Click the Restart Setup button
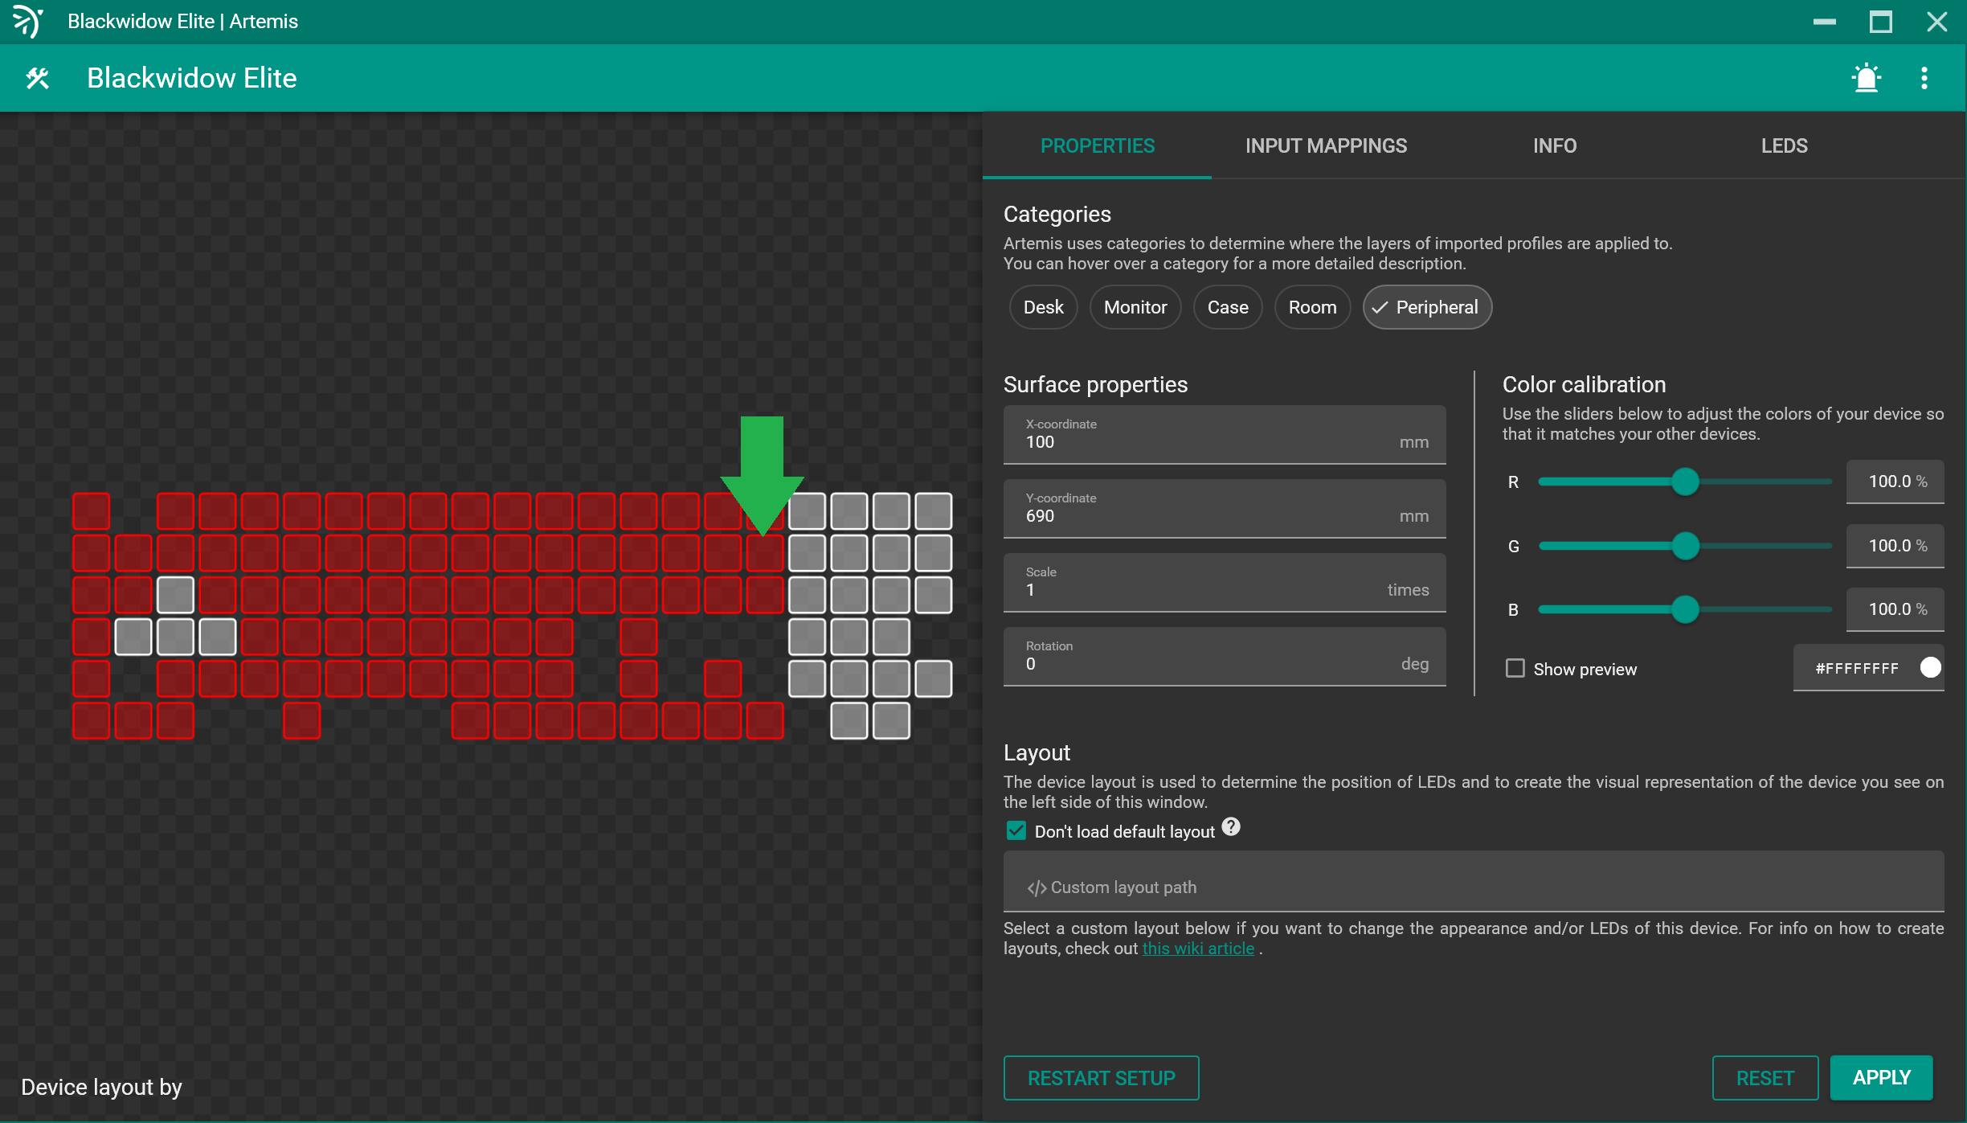The image size is (1967, 1123). [x=1101, y=1077]
